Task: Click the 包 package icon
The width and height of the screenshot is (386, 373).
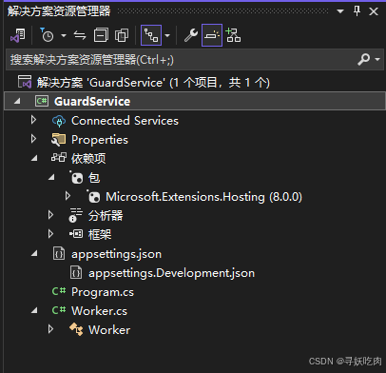Action: point(76,177)
